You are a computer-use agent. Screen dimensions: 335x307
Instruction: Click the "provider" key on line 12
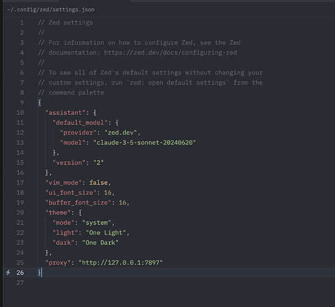pos(78,133)
